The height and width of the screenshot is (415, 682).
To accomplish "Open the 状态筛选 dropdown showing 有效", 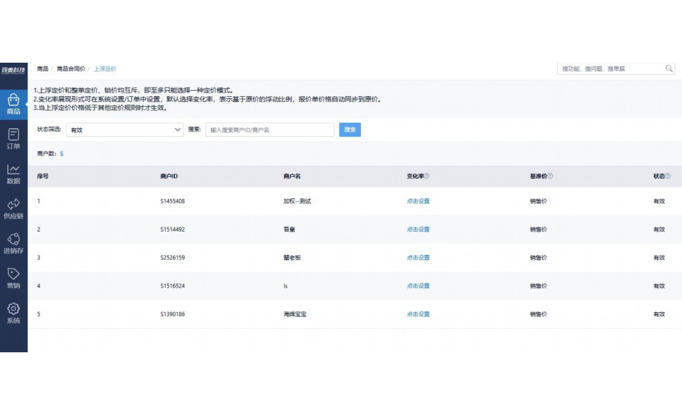I will (x=124, y=129).
